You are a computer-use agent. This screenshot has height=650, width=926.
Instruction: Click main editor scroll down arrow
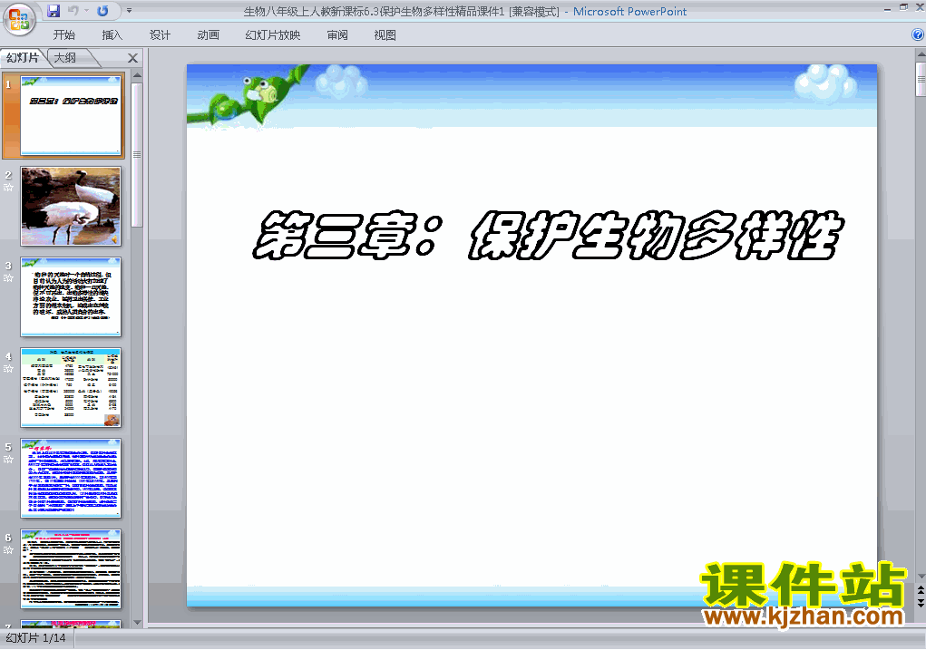tap(921, 577)
